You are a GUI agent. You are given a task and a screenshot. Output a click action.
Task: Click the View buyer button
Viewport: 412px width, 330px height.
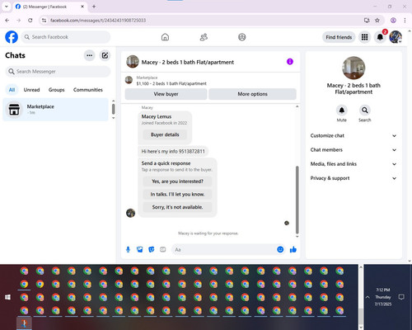coord(166,94)
